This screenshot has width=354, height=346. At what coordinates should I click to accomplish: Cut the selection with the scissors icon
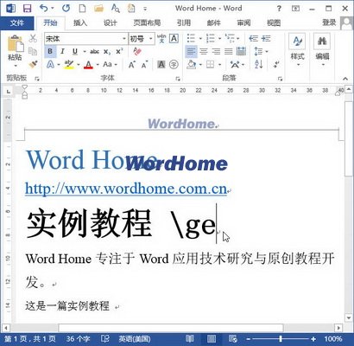33,38
